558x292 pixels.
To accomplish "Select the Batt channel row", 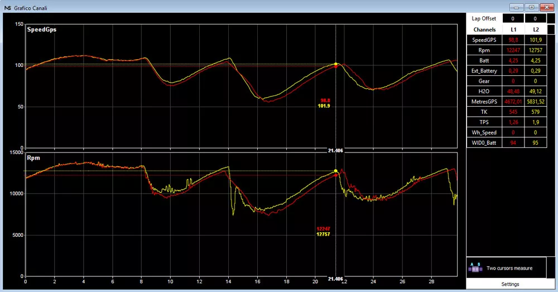I will 507,60.
